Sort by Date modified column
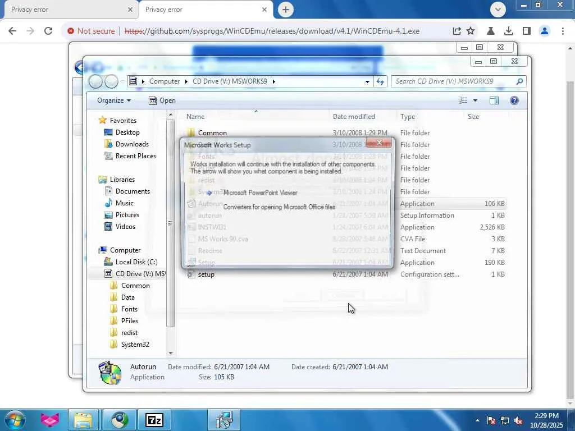The width and height of the screenshot is (575, 431). 354,117
